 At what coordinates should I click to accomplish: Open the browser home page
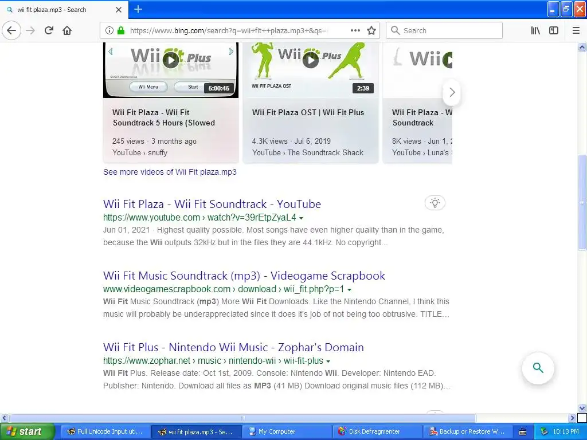[x=67, y=30]
